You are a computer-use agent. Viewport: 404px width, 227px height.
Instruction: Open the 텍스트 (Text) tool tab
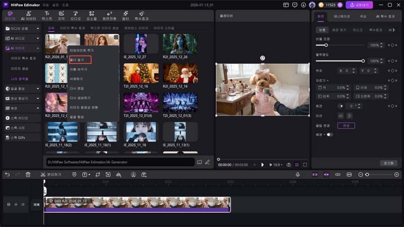click(x=46, y=15)
